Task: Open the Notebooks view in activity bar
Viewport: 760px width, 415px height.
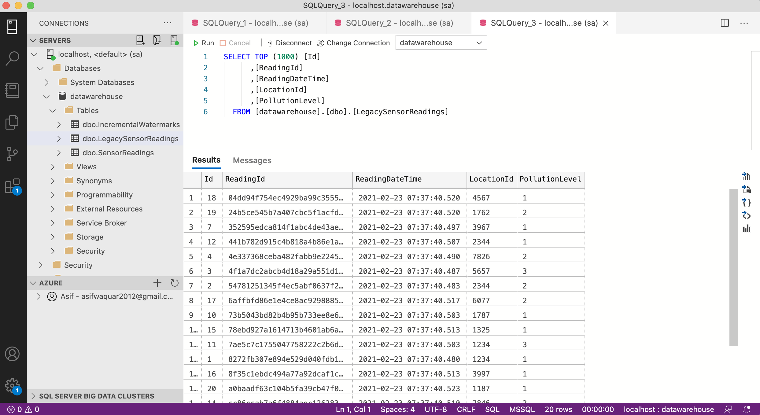Action: pos(12,90)
